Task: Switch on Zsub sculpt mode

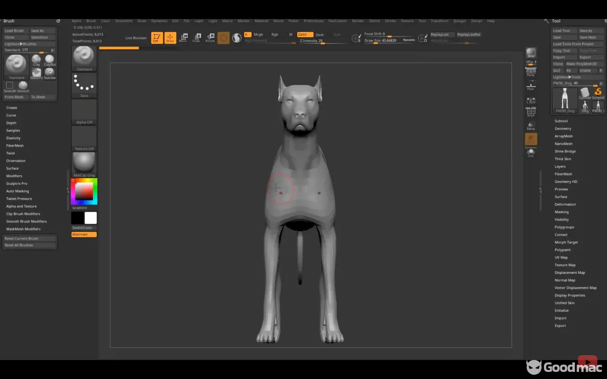Action: pyautogui.click(x=320, y=35)
